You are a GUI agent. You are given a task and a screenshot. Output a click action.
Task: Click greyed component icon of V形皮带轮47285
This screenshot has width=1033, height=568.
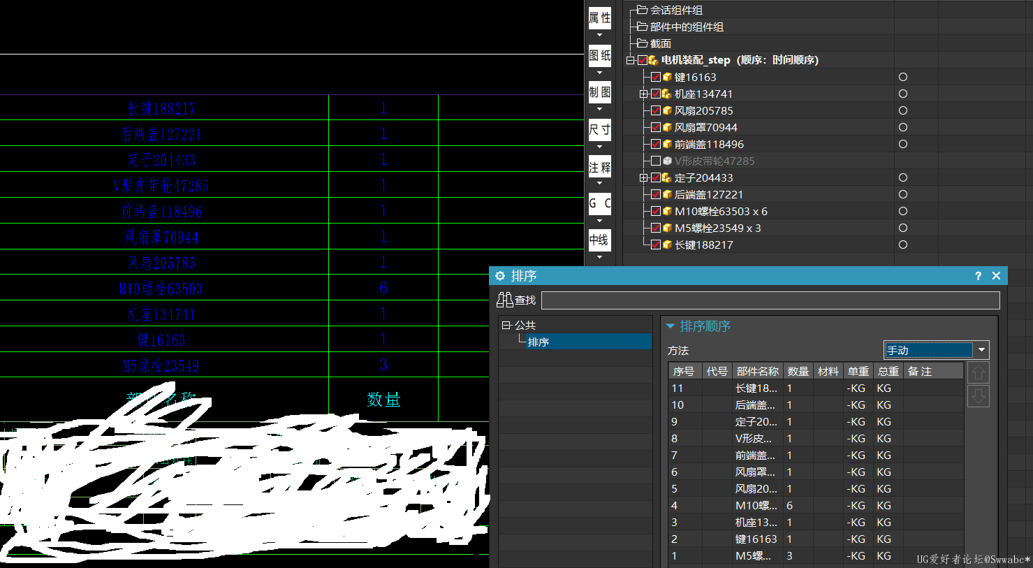coord(667,161)
